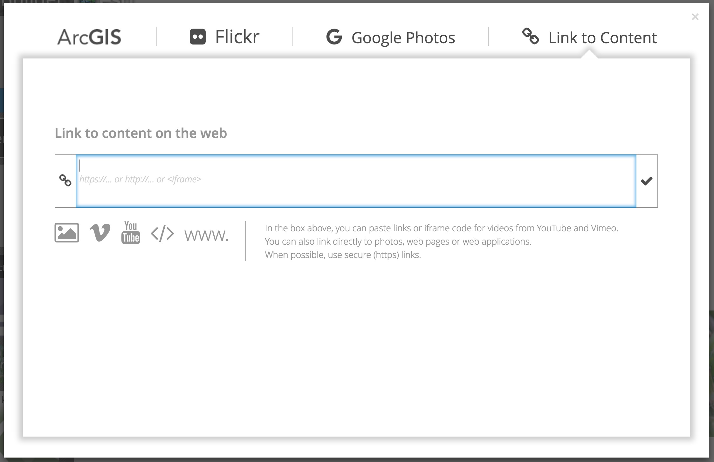Select the Google Photos tab text
Screen dimensions: 714x462
403,38
